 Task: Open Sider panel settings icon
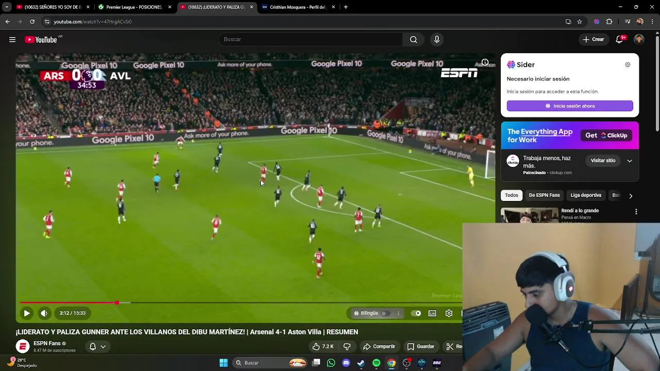click(628, 65)
